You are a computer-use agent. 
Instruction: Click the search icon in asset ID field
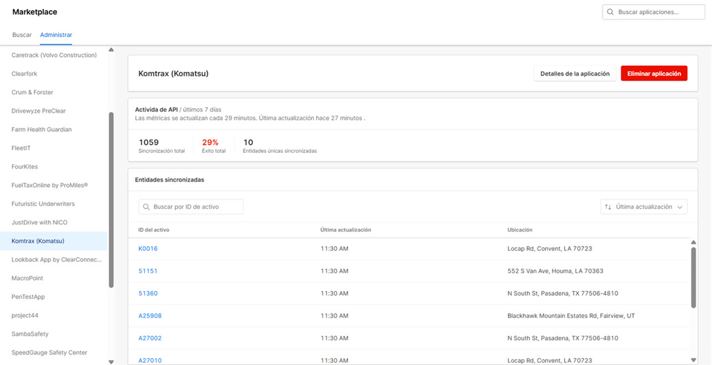click(x=146, y=207)
